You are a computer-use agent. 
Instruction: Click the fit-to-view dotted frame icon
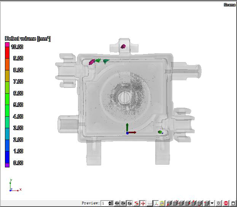[219, 203]
